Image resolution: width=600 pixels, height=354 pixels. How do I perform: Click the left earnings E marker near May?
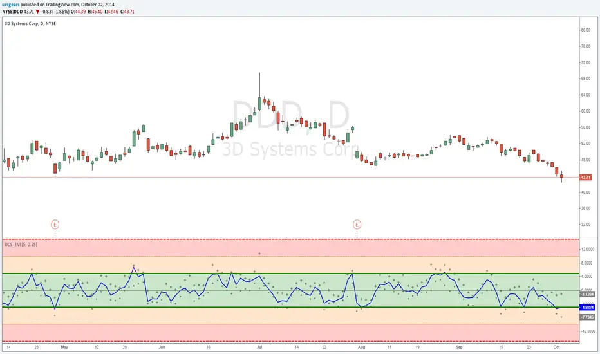click(55, 224)
